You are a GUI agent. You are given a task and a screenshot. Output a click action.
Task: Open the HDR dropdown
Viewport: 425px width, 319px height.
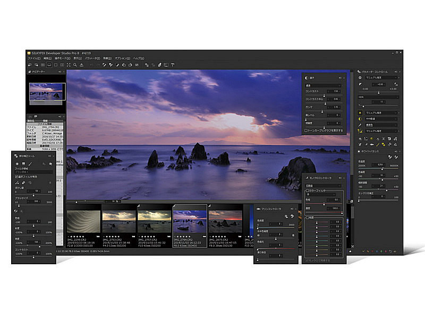378,97
